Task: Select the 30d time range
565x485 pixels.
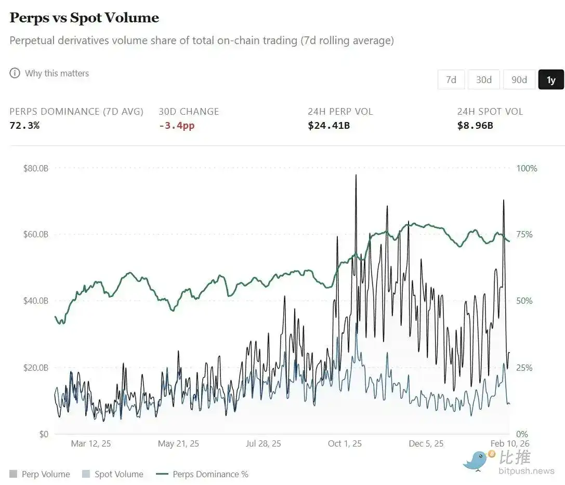Action: (483, 79)
